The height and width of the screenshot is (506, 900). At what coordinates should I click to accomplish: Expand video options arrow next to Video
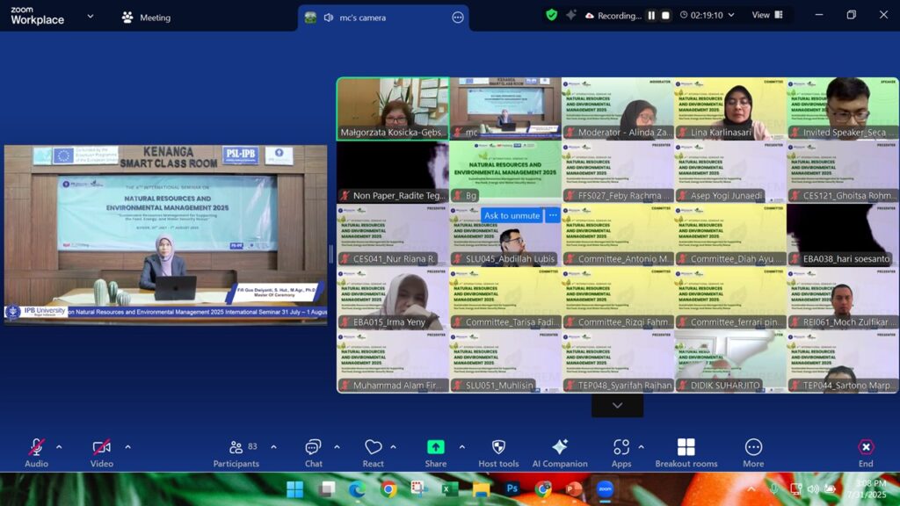point(127,447)
